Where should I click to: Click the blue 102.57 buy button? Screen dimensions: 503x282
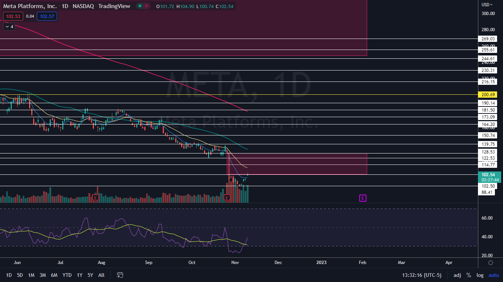47,16
